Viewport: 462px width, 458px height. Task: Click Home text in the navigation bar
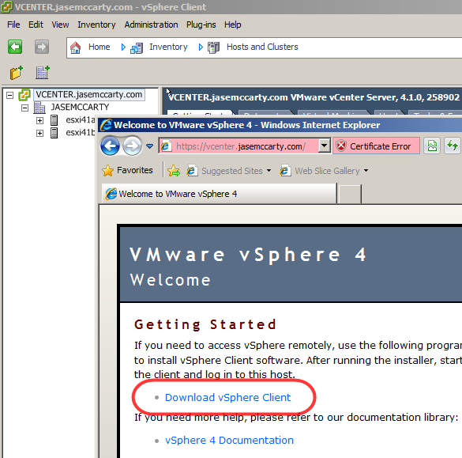point(100,47)
